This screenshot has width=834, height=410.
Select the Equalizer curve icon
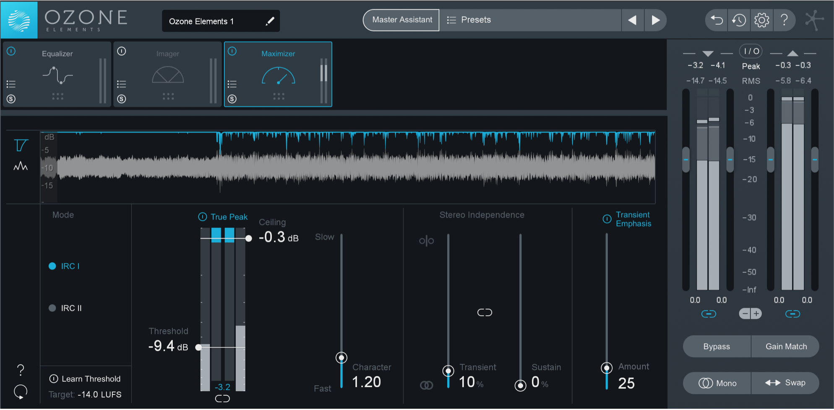57,75
